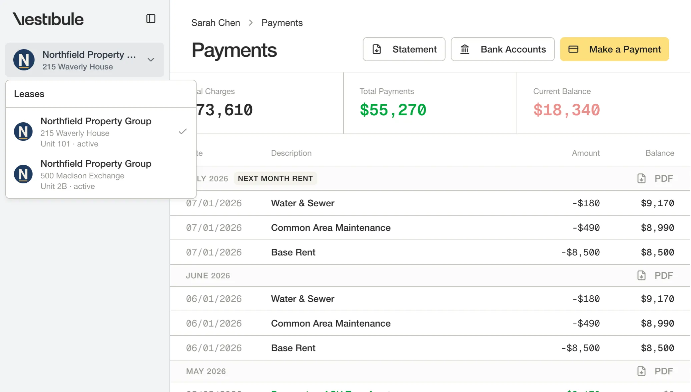Screen dimensions: 691x392
Task: Click the NEXT MONTH RENT badge
Action: click(x=275, y=178)
